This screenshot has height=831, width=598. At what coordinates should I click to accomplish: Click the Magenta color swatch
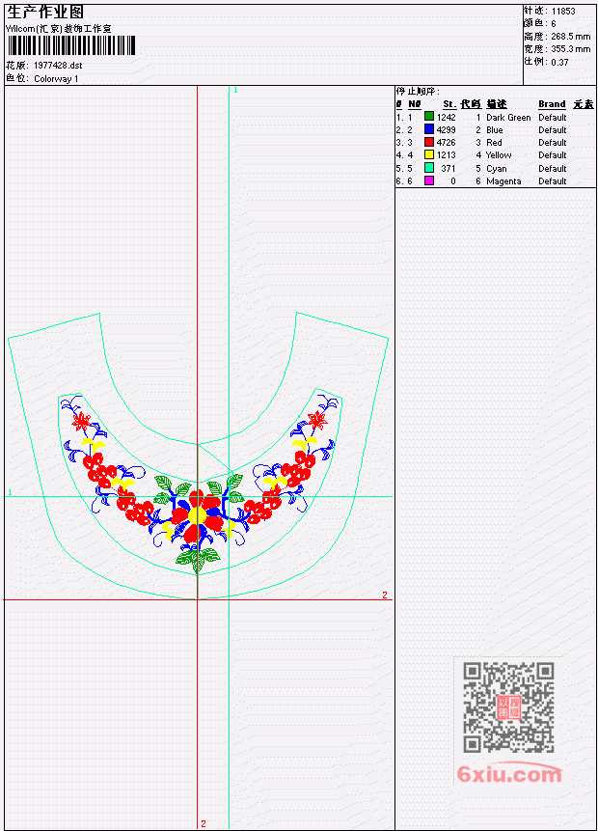pos(429,180)
